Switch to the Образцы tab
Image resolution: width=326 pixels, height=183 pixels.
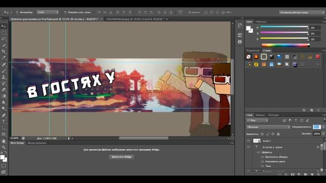coord(261,21)
